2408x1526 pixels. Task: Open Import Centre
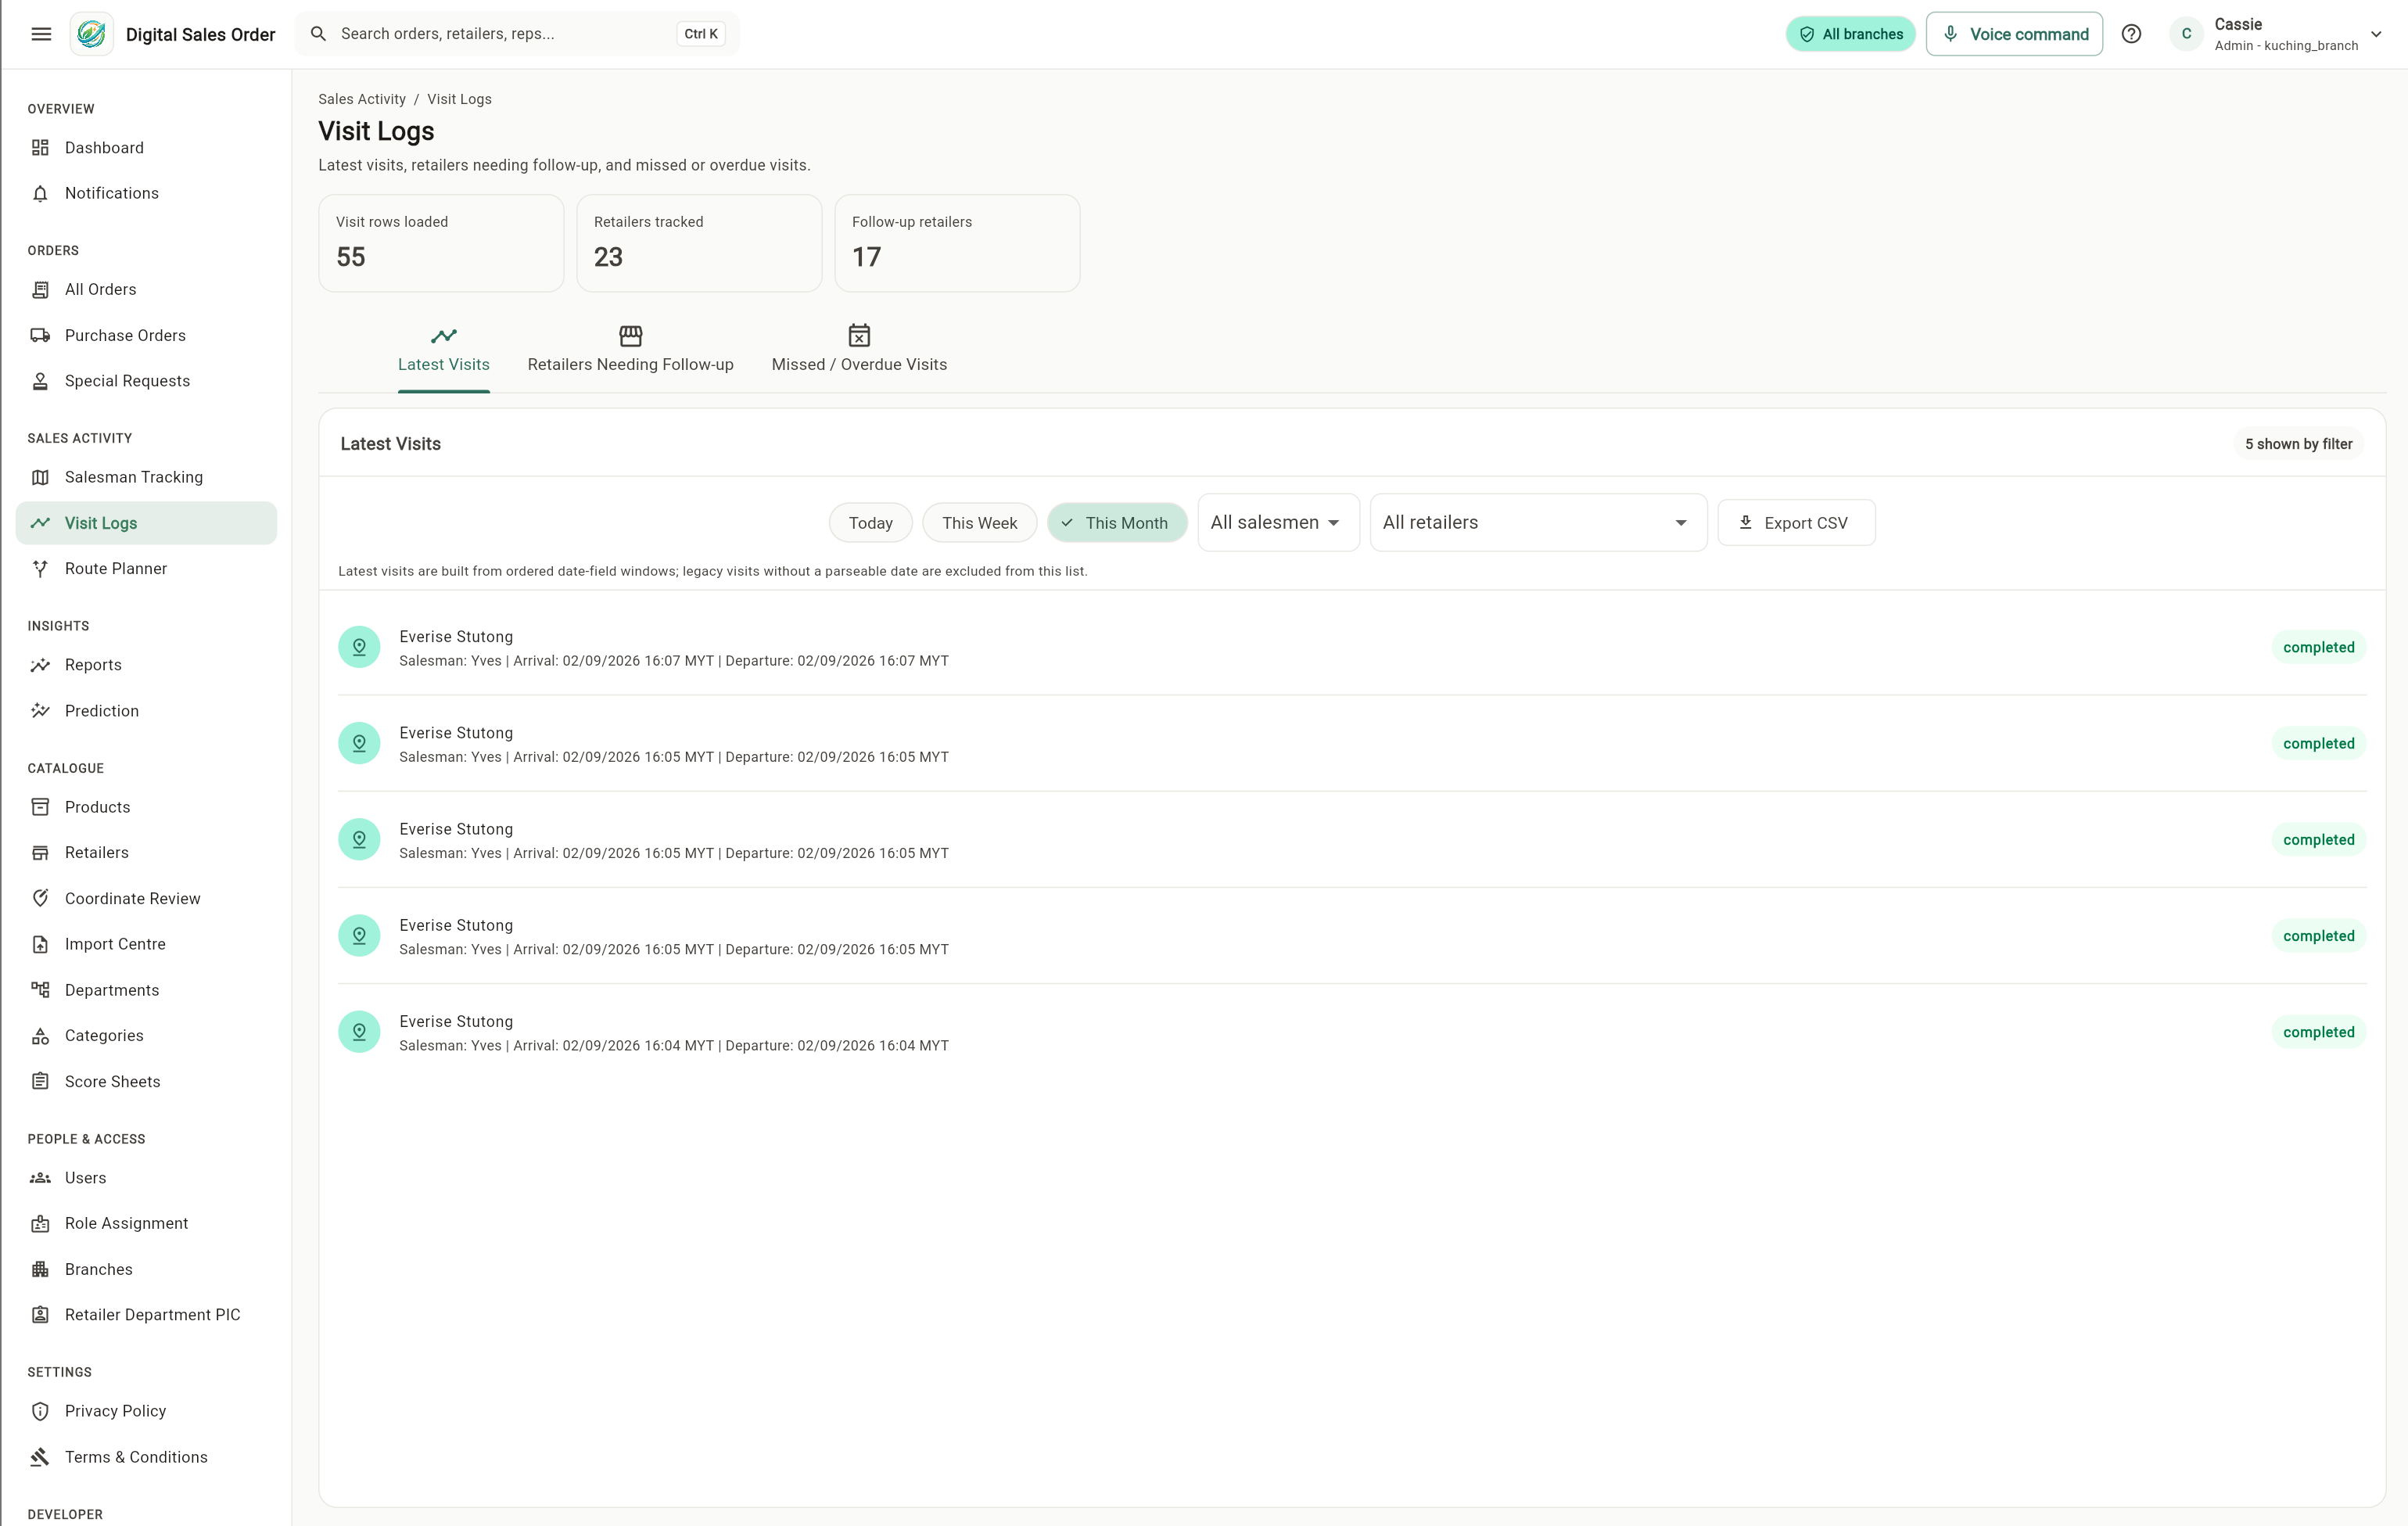(x=146, y=944)
